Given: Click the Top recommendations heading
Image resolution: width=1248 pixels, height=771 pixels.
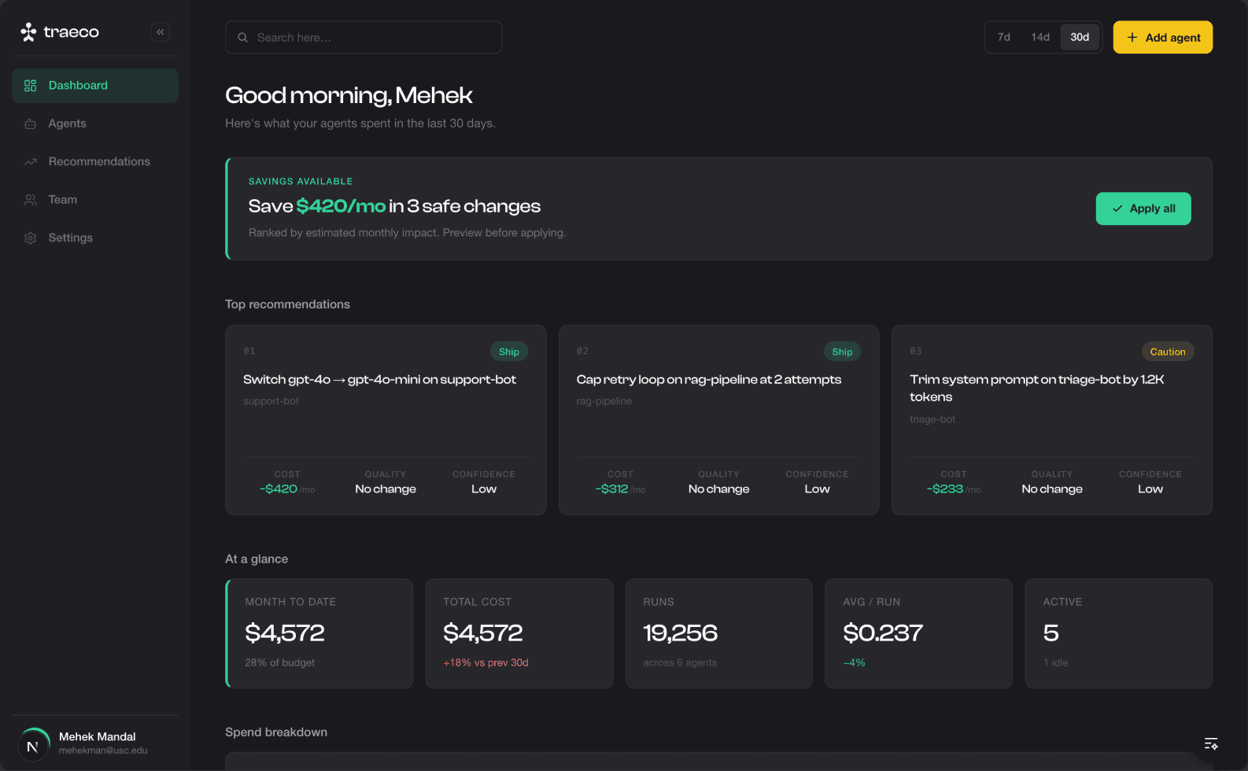Looking at the screenshot, I should click(x=288, y=304).
